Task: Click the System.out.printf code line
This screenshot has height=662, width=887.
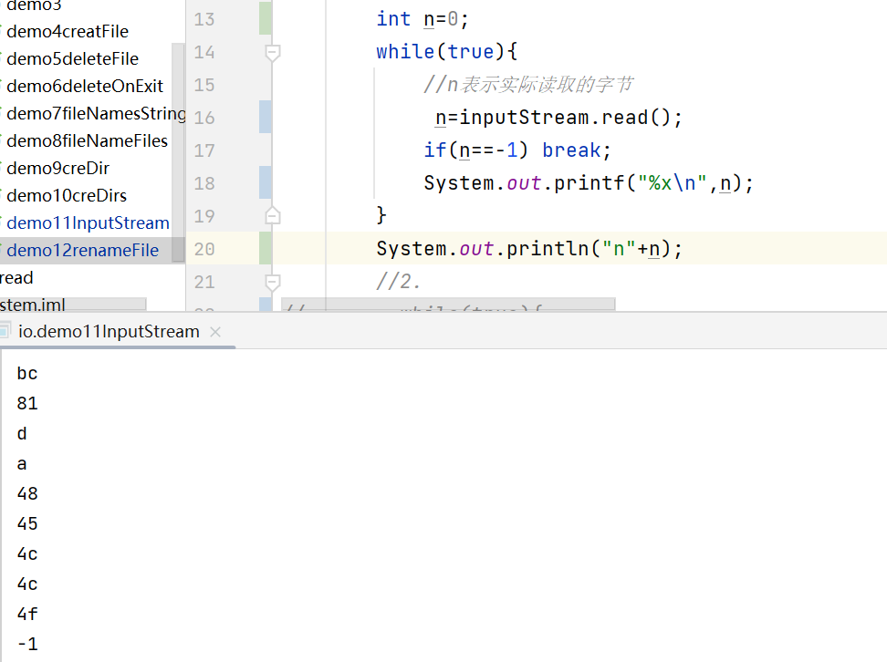Action: tap(589, 183)
